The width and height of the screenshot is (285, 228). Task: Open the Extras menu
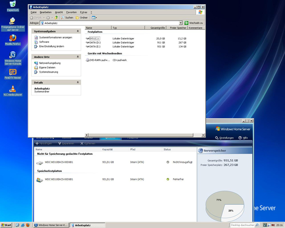pyautogui.click(x=84, y=12)
